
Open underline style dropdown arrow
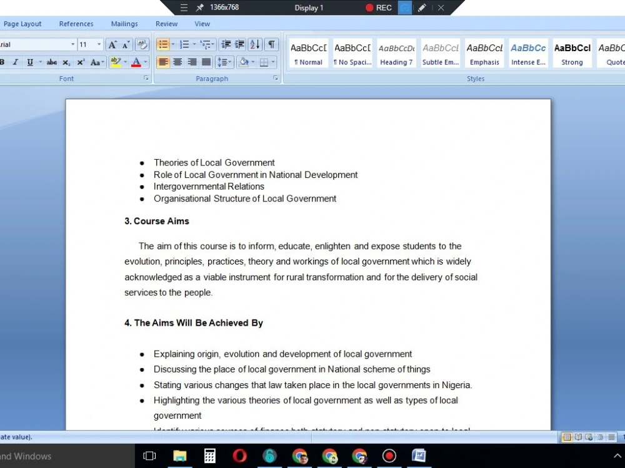(x=40, y=62)
